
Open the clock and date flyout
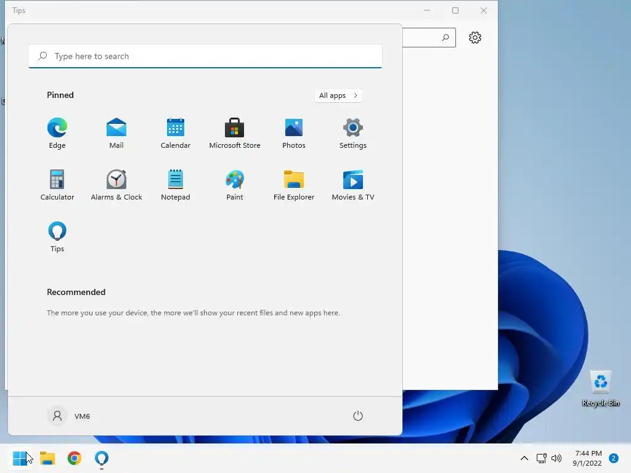[x=587, y=458]
